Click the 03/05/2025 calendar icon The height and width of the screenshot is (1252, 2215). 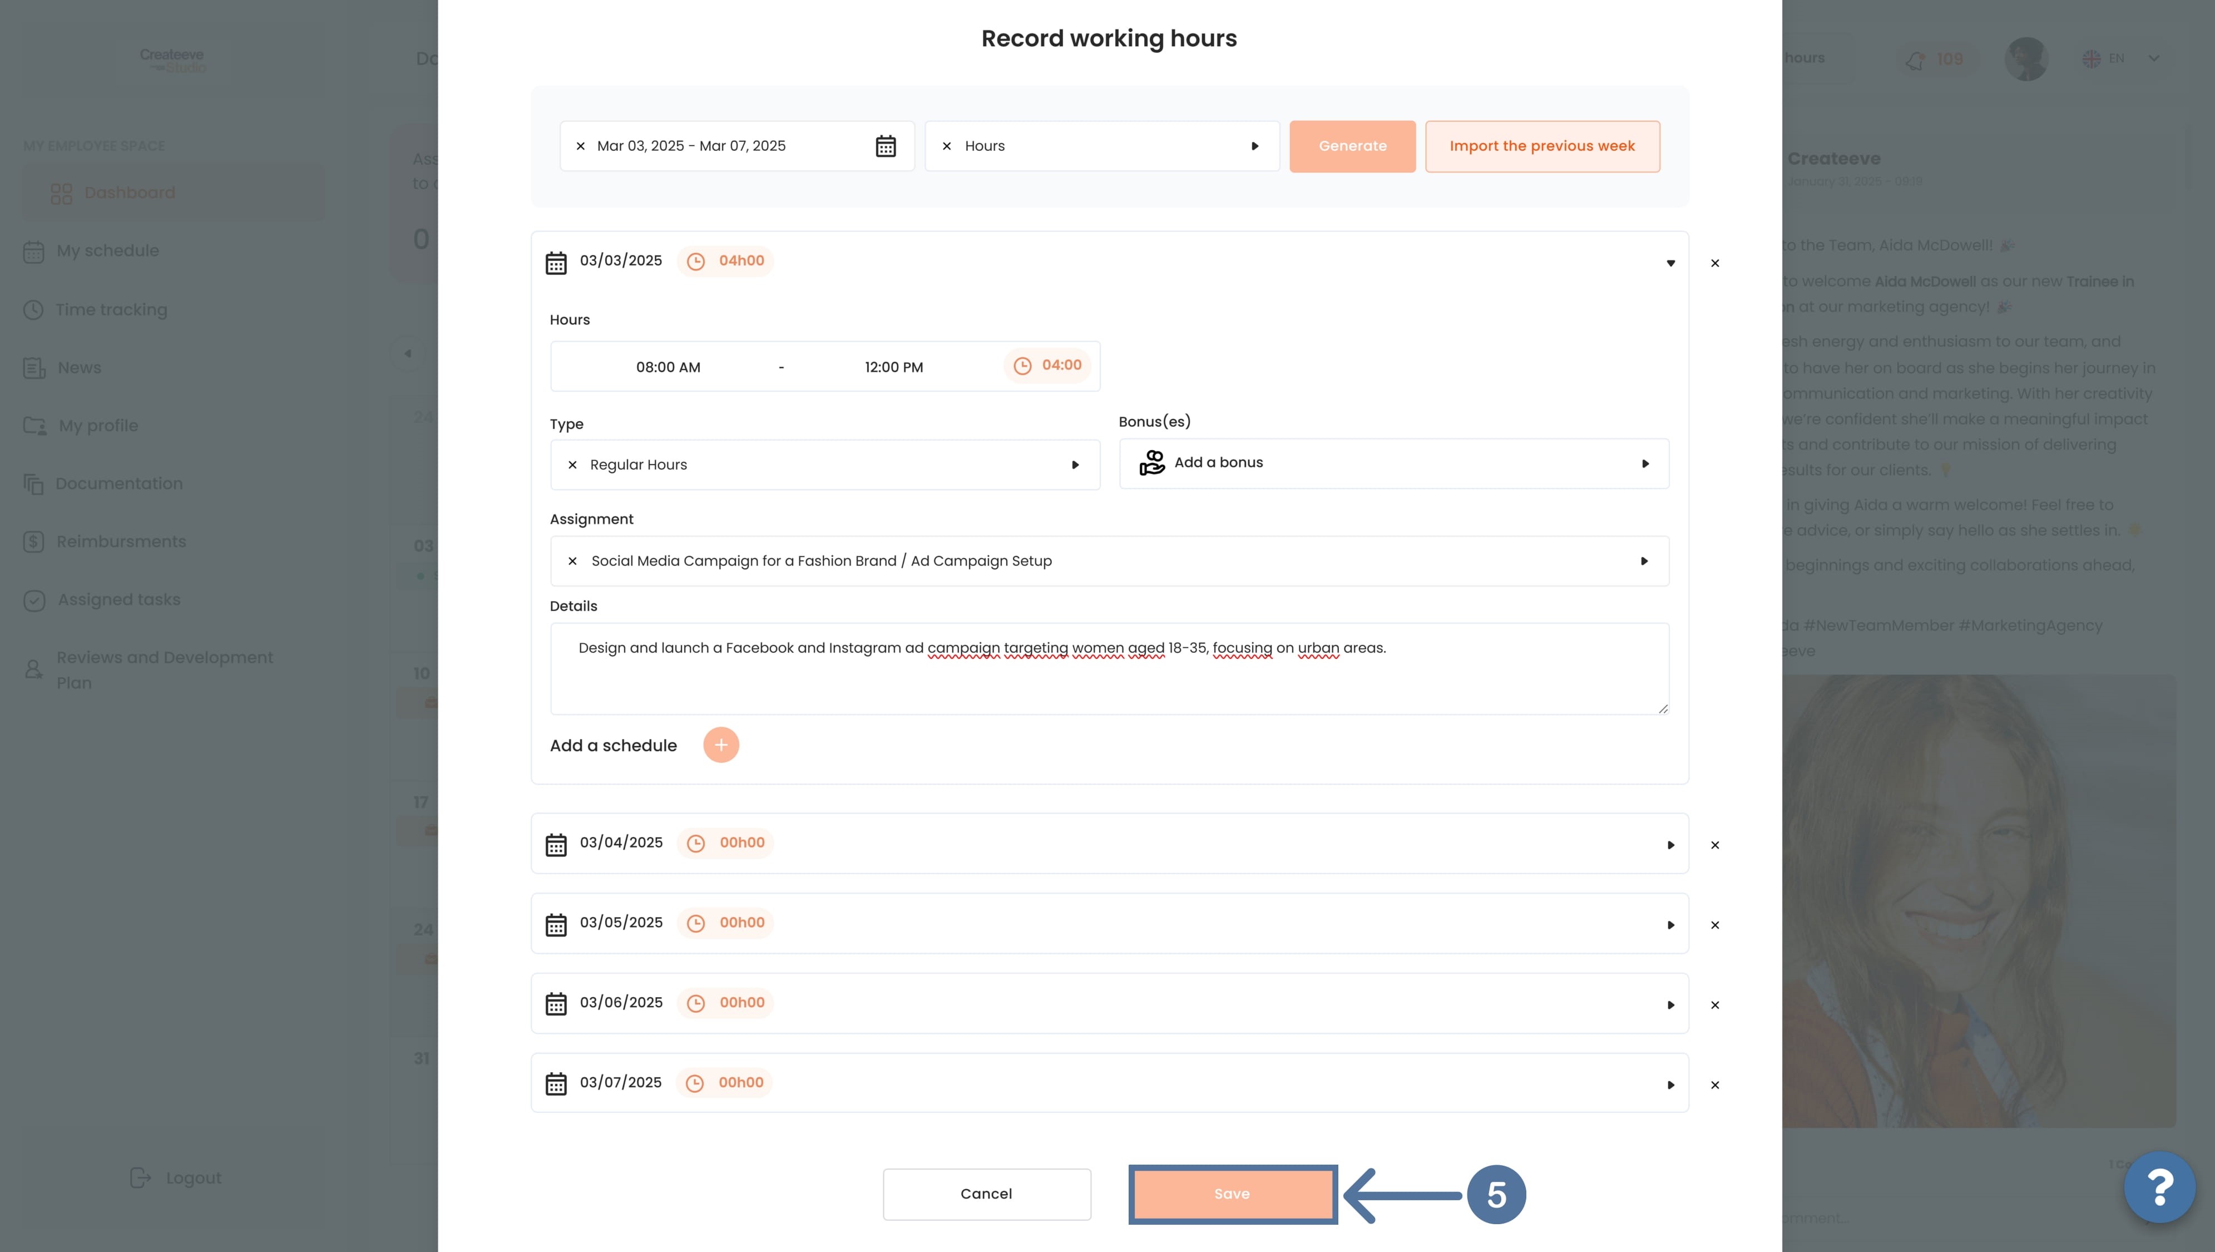556,924
